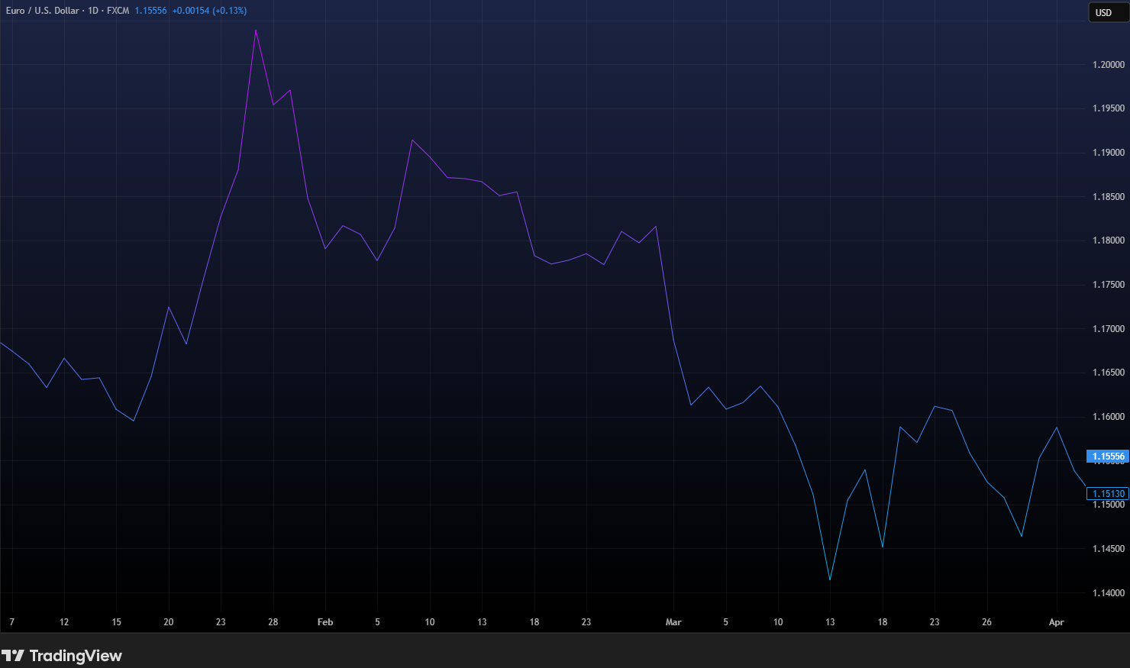
Task: Click the outlined 1.15130 price axis label
Action: click(x=1108, y=494)
